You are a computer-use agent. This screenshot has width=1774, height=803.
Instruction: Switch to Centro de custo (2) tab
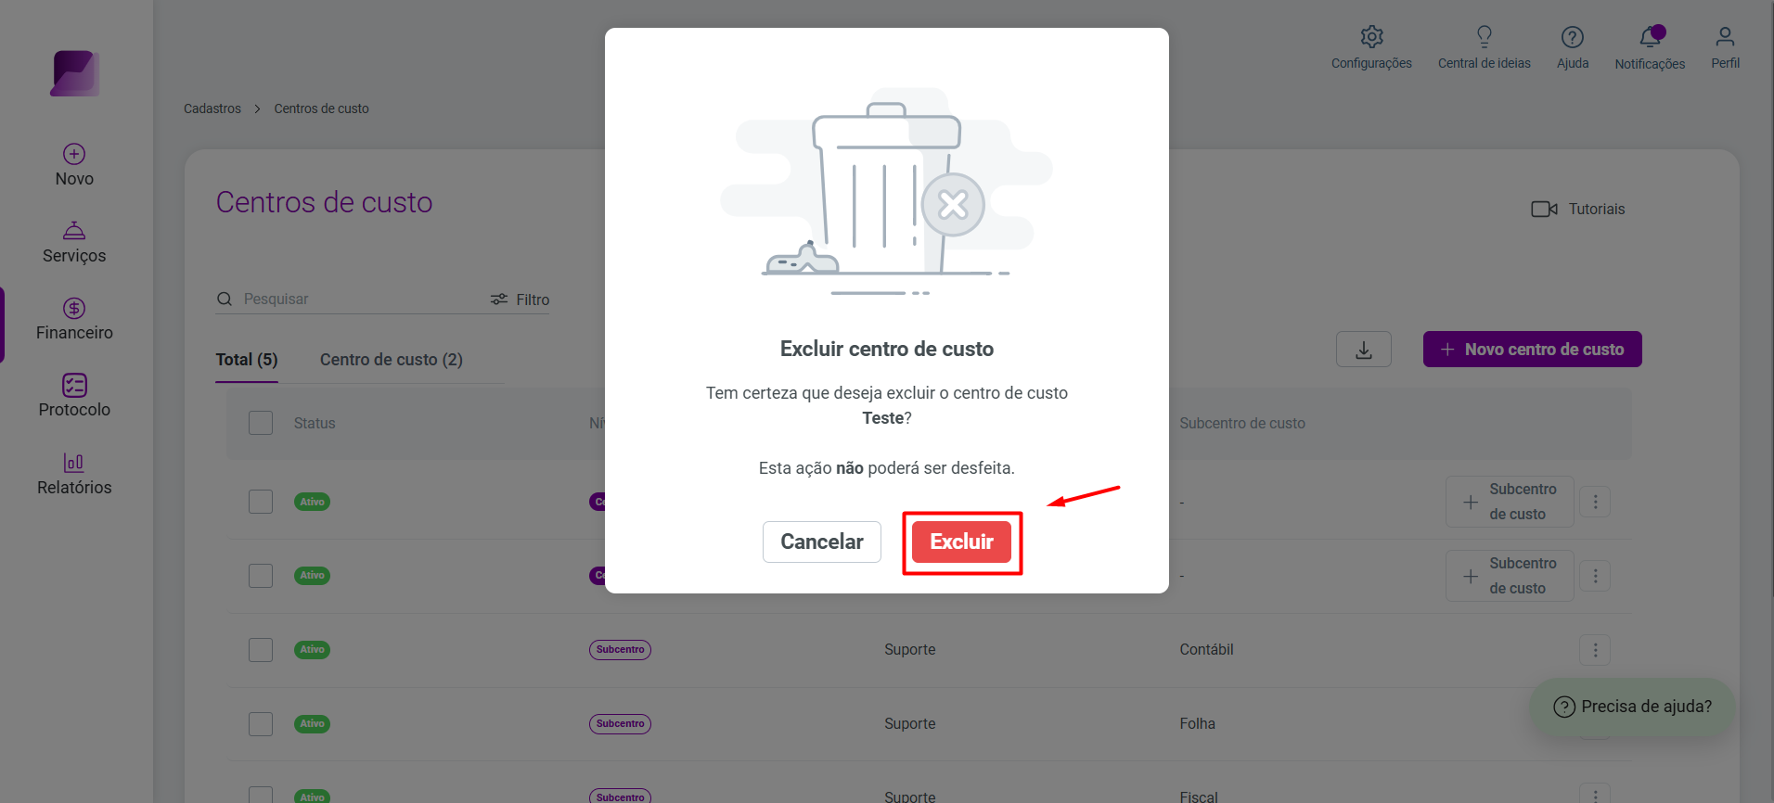tap(392, 360)
